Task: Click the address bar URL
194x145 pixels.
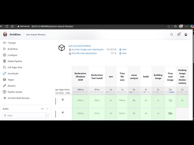Action: pos(53,27)
